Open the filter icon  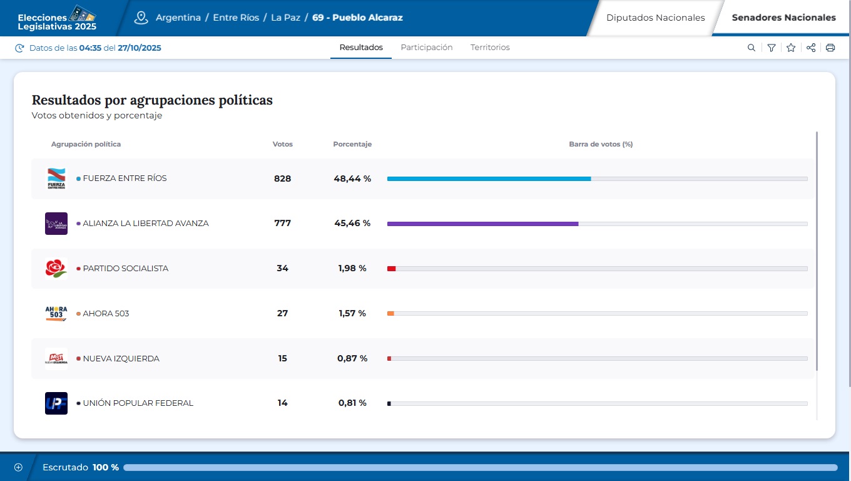(771, 47)
